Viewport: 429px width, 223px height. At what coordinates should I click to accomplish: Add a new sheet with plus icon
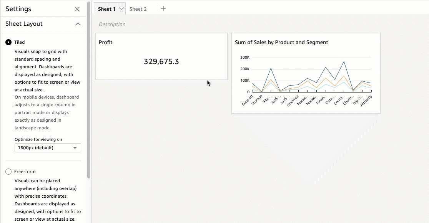163,8
